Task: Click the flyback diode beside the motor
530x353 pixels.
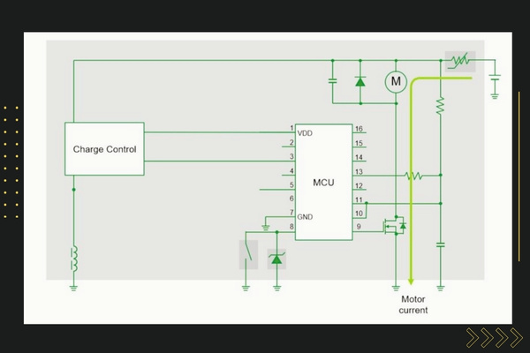Action: click(360, 81)
